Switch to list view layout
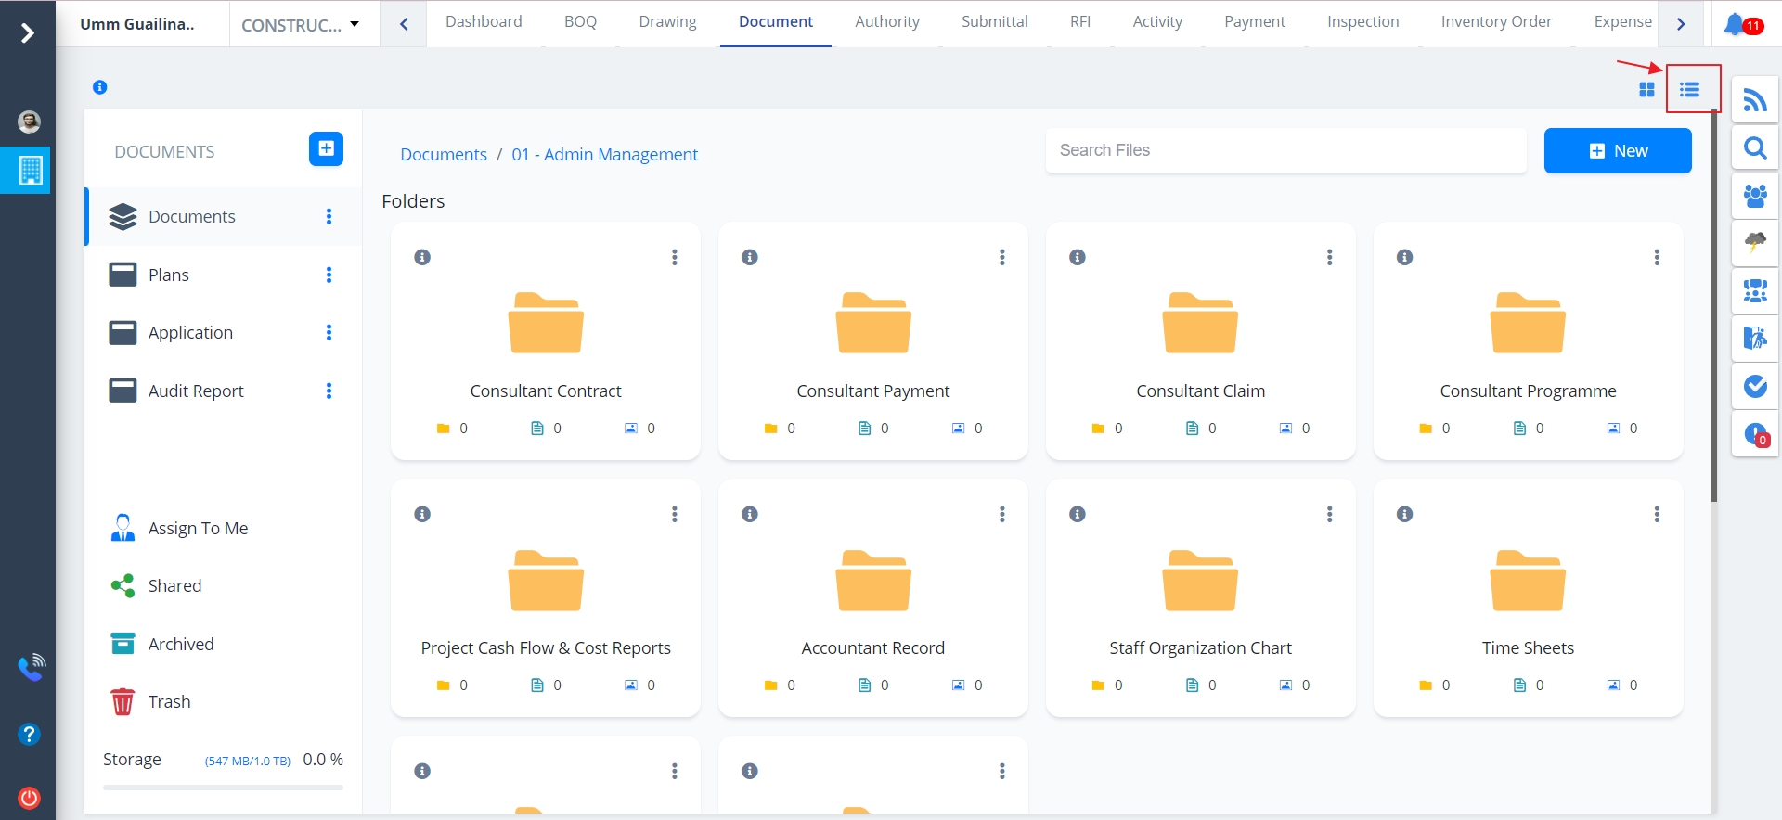The height and width of the screenshot is (820, 1782). [x=1689, y=90]
